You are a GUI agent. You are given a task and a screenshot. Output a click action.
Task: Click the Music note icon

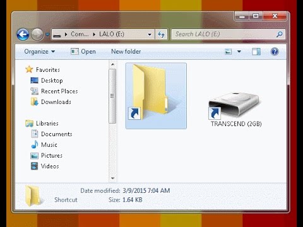35,144
